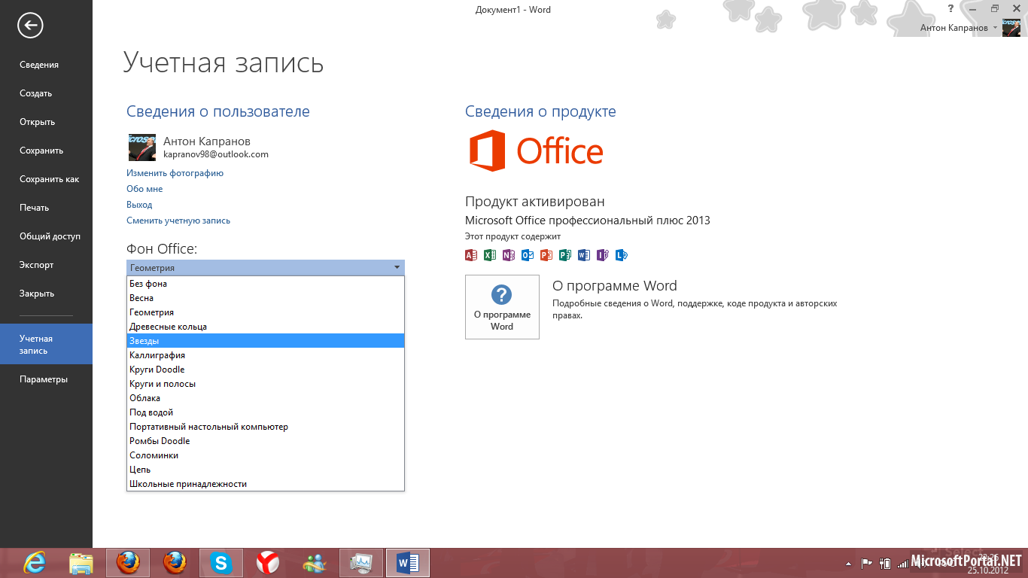Select Каллиграфия in the background list

[266, 355]
